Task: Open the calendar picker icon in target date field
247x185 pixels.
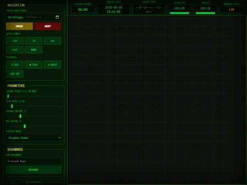Action: click(57, 17)
